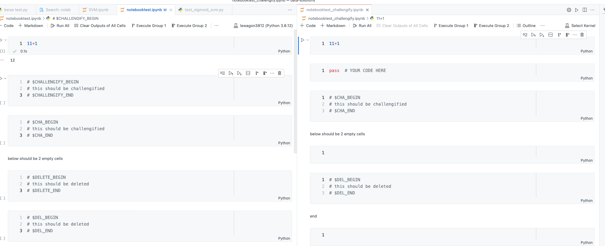605x246 pixels.
Task: Open the test_sigmoid_svm.py tab
Action: [x=201, y=10]
